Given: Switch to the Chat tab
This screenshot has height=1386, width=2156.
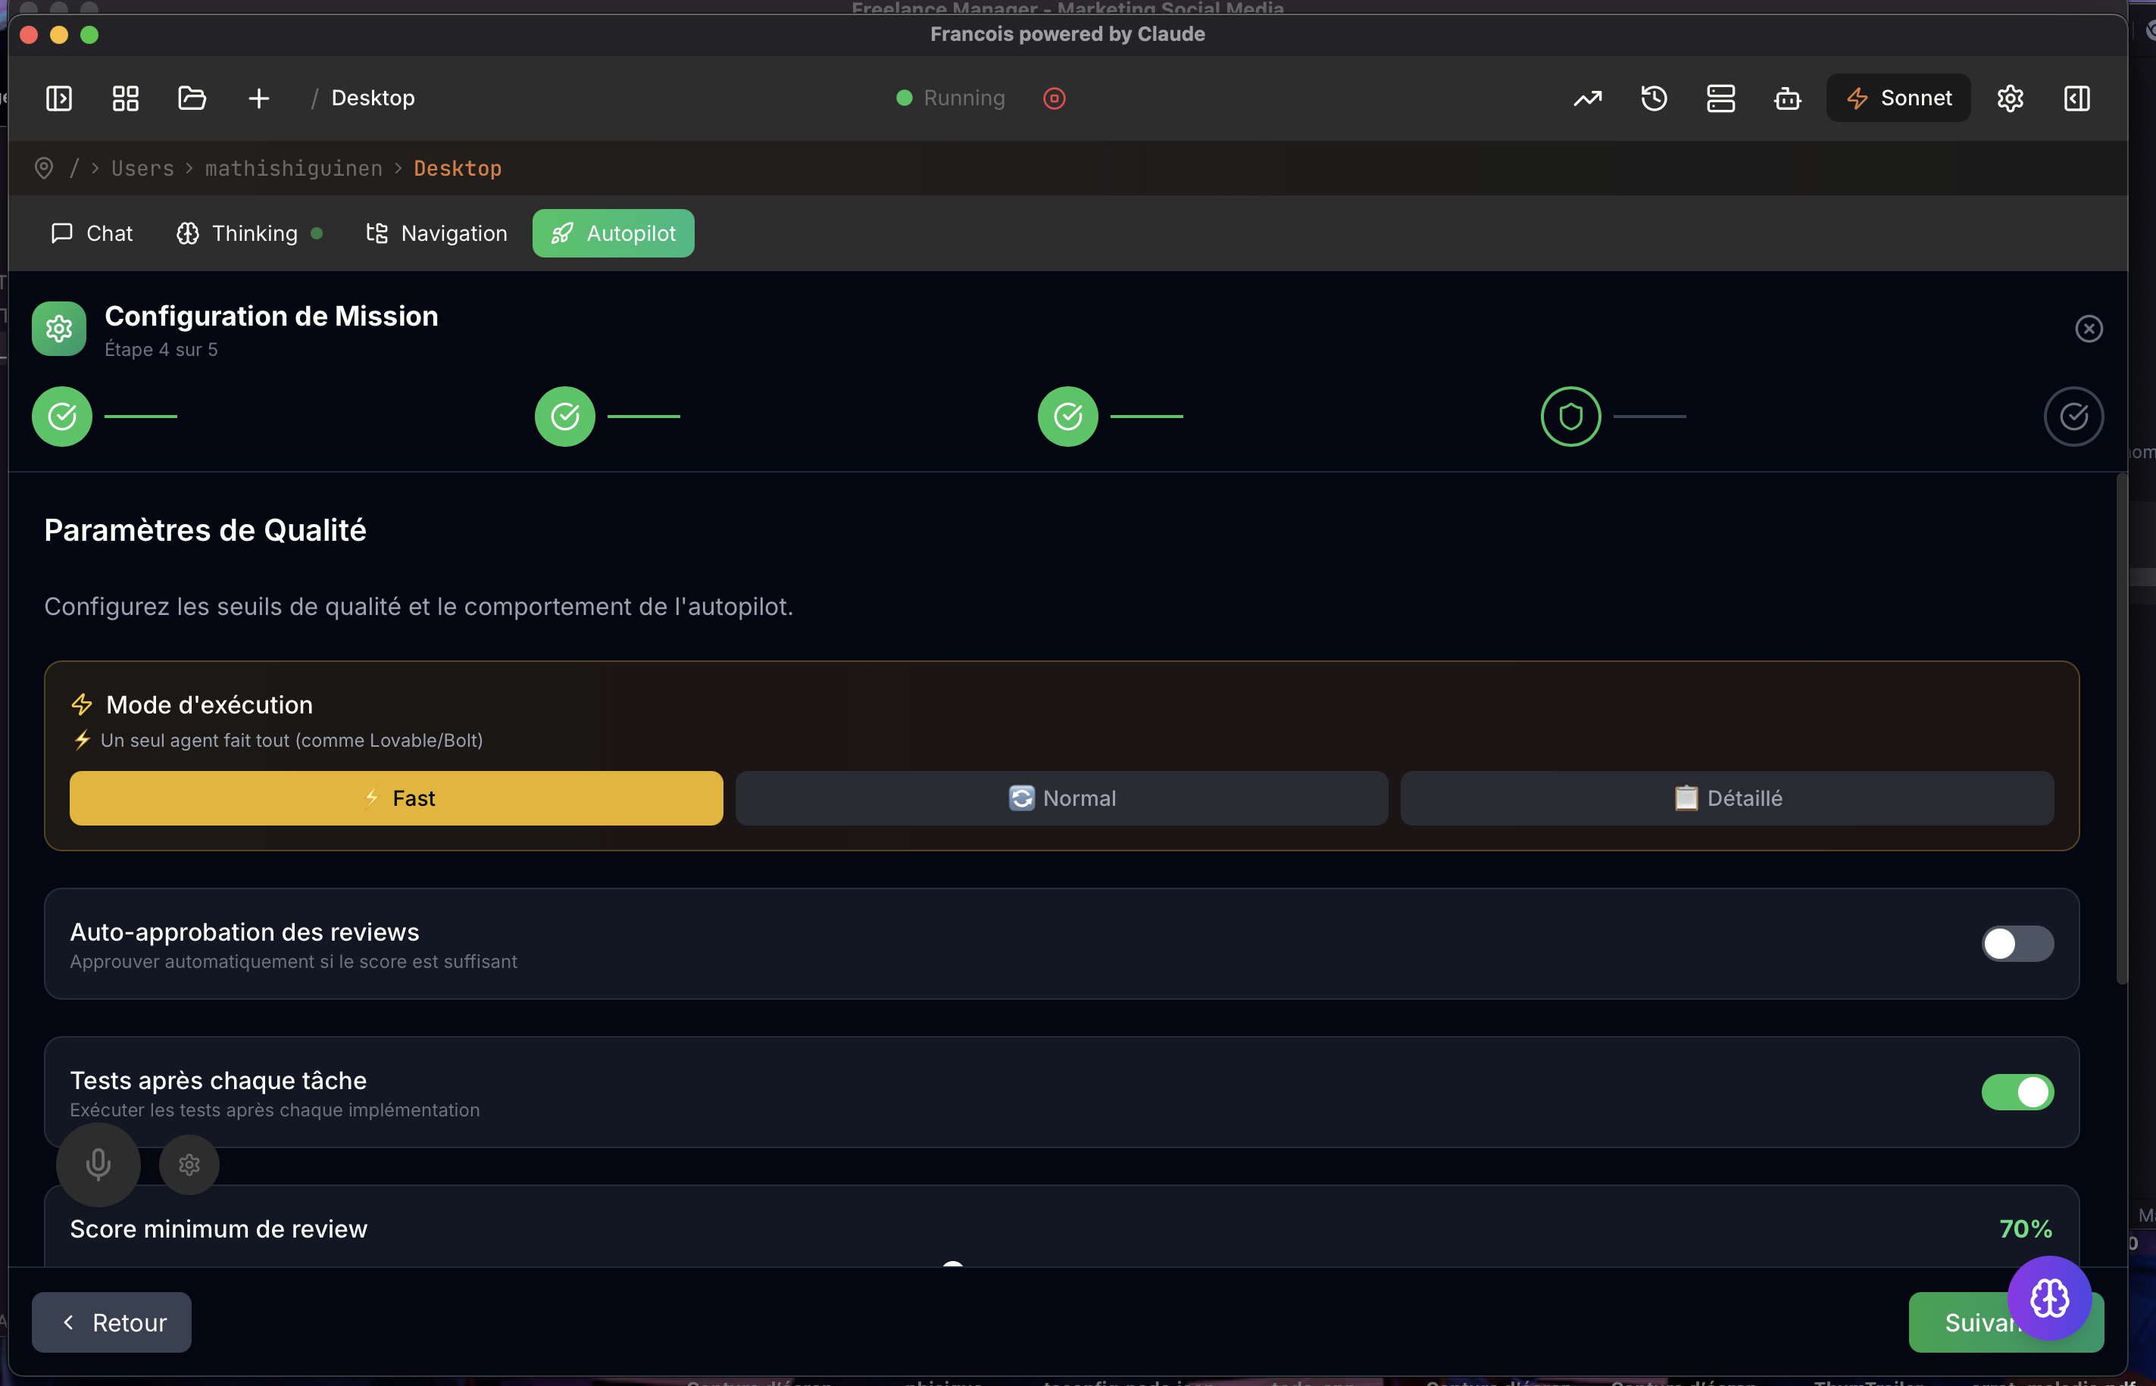Looking at the screenshot, I should 92,234.
